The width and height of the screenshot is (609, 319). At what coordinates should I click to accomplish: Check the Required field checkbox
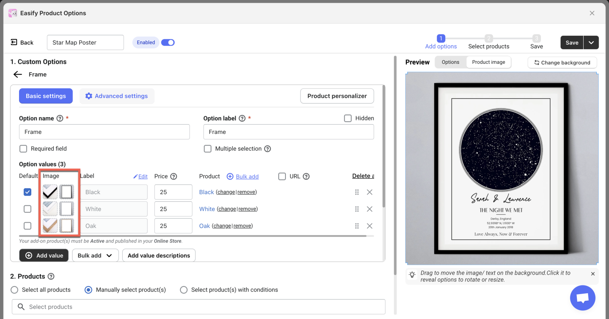(x=23, y=149)
